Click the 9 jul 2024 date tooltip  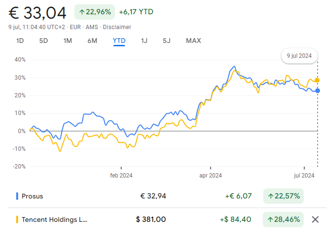click(x=299, y=56)
